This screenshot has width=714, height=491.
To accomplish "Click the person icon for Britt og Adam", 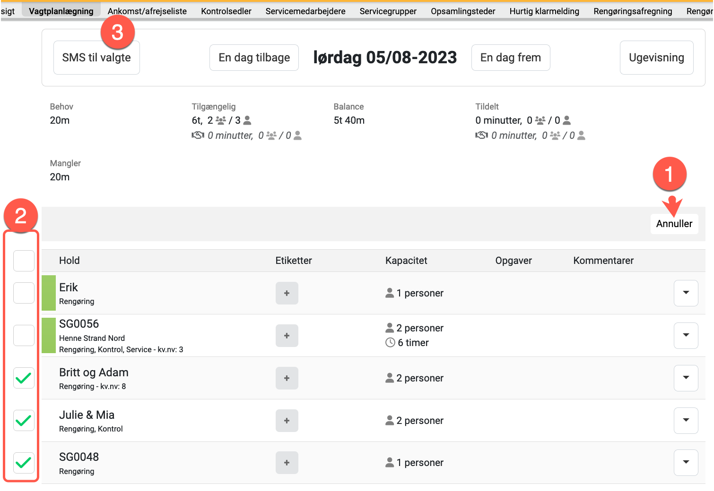I will (390, 378).
